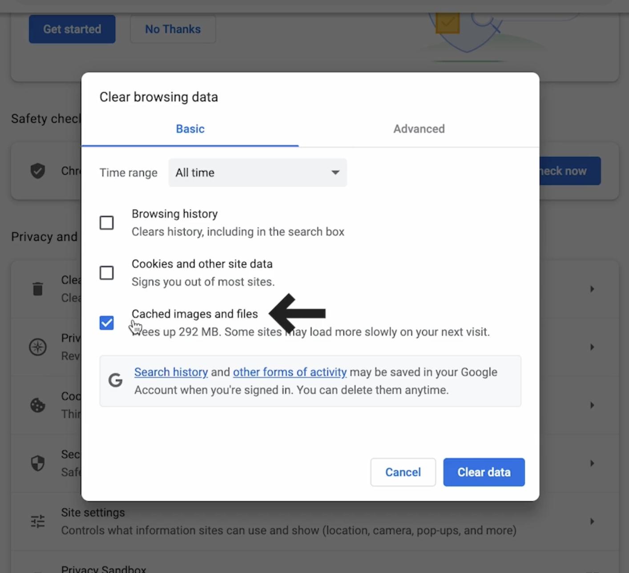This screenshot has height=573, width=629.
Task: Expand the Site settings row arrow
Action: [592, 521]
